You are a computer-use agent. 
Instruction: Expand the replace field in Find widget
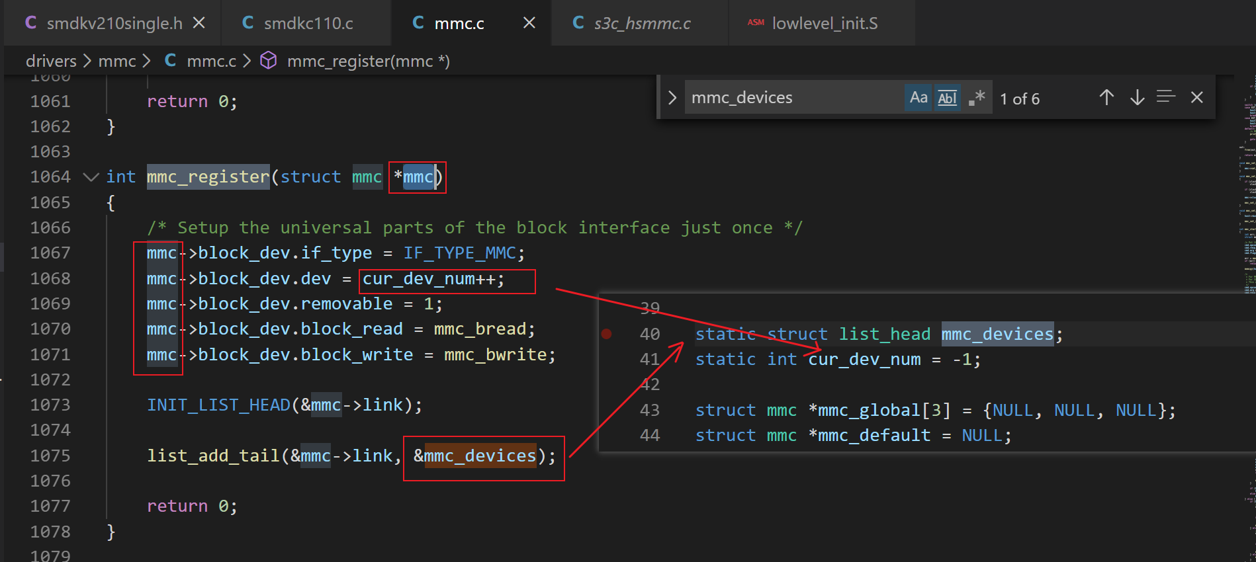672,98
